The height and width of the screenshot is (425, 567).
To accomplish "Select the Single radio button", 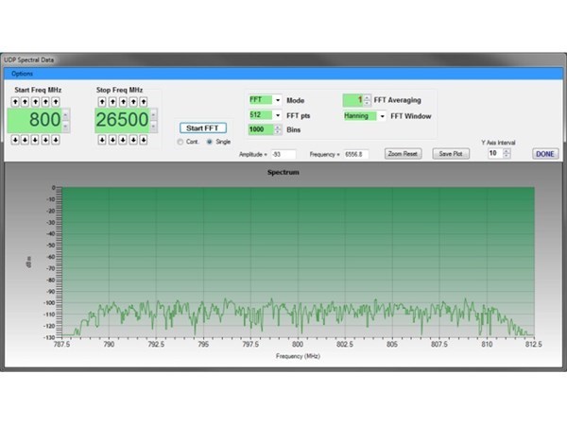I will (210, 142).
